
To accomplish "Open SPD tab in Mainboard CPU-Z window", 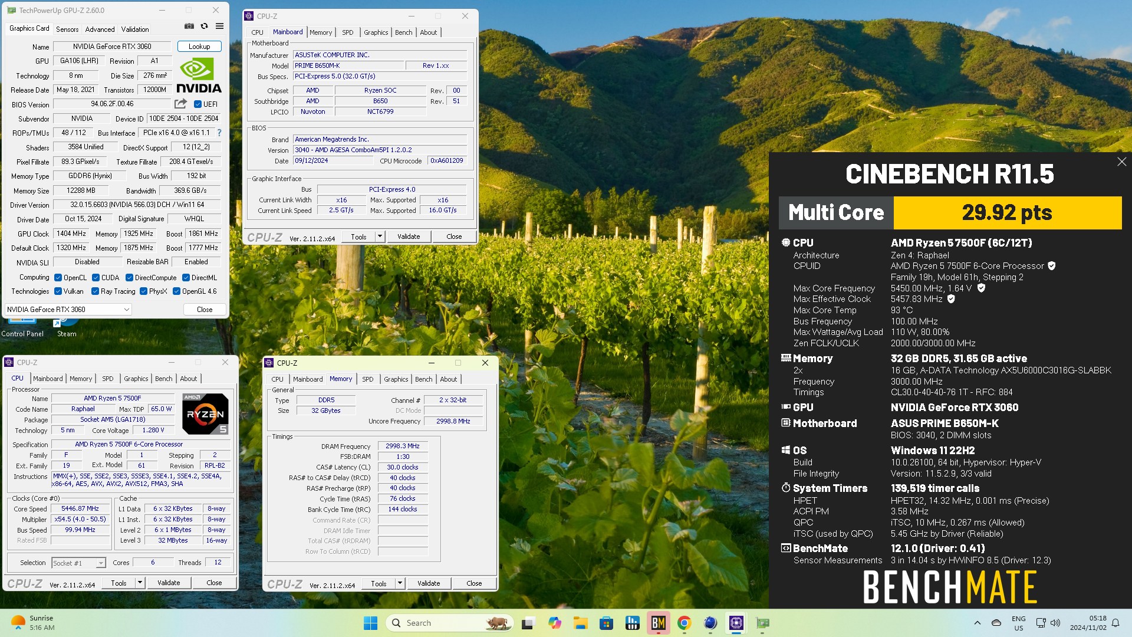I will click(348, 32).
